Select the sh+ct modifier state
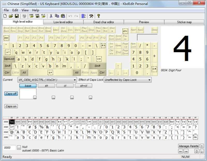 pyautogui.click(x=83, y=86)
